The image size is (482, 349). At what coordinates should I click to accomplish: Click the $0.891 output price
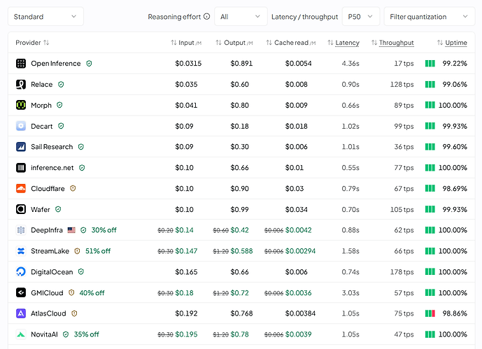pos(241,64)
